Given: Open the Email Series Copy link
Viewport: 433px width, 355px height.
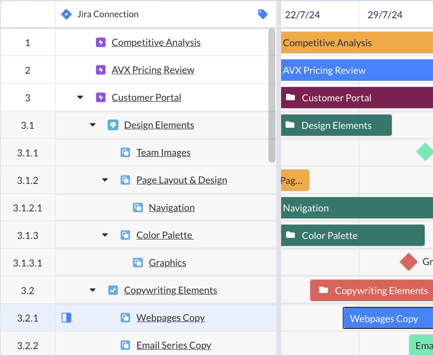Looking at the screenshot, I should (x=173, y=345).
